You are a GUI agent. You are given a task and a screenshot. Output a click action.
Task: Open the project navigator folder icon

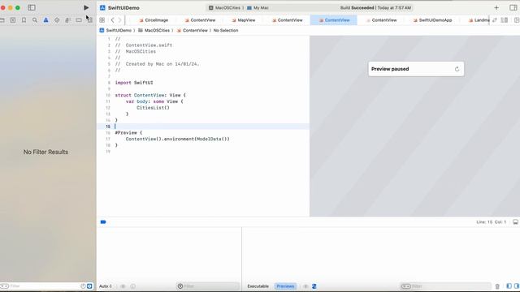[2, 20]
